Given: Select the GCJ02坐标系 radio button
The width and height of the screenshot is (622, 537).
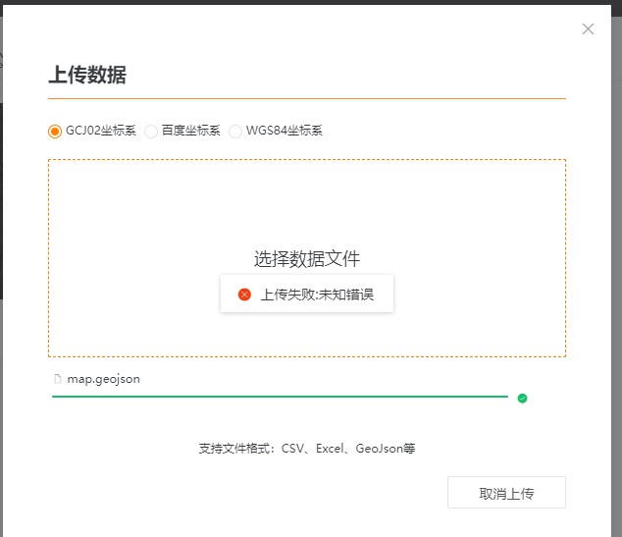Looking at the screenshot, I should (x=55, y=131).
